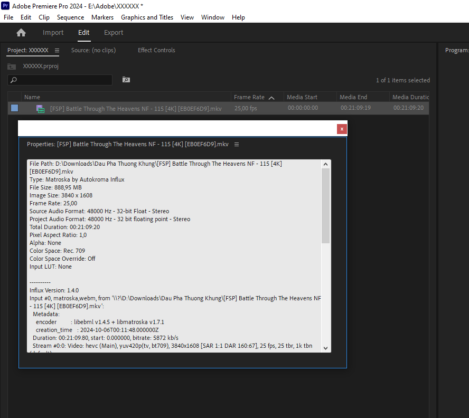Toggle sort order on the Frame Rate column
This screenshot has height=418, width=469.
[x=271, y=97]
